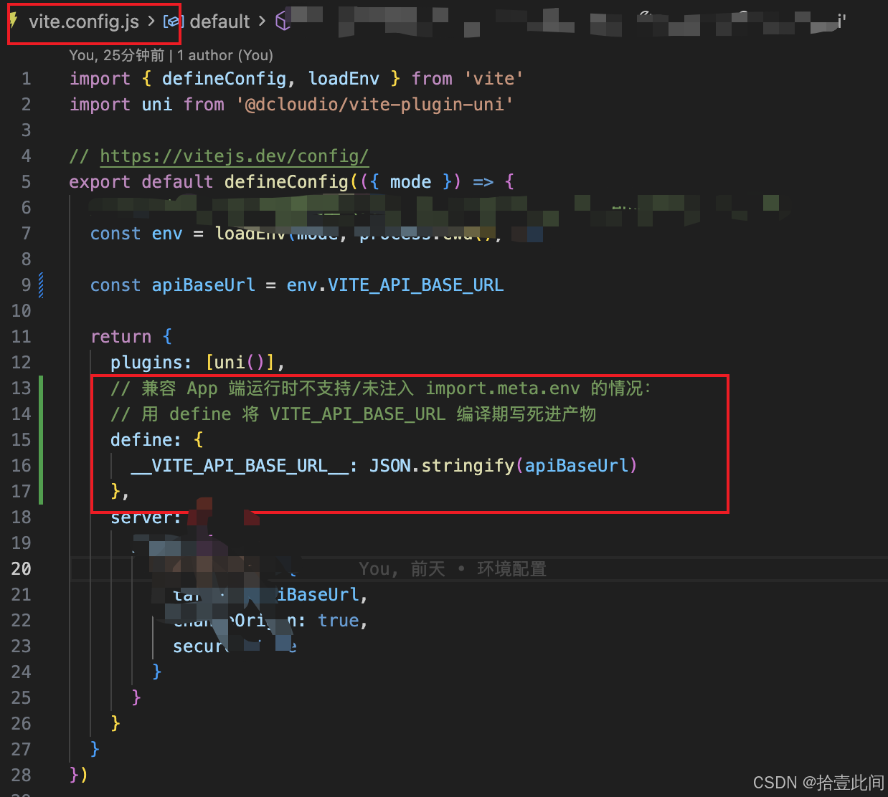Click the line 14 comment about define
This screenshot has width=888, height=797.
pyautogui.click(x=353, y=414)
